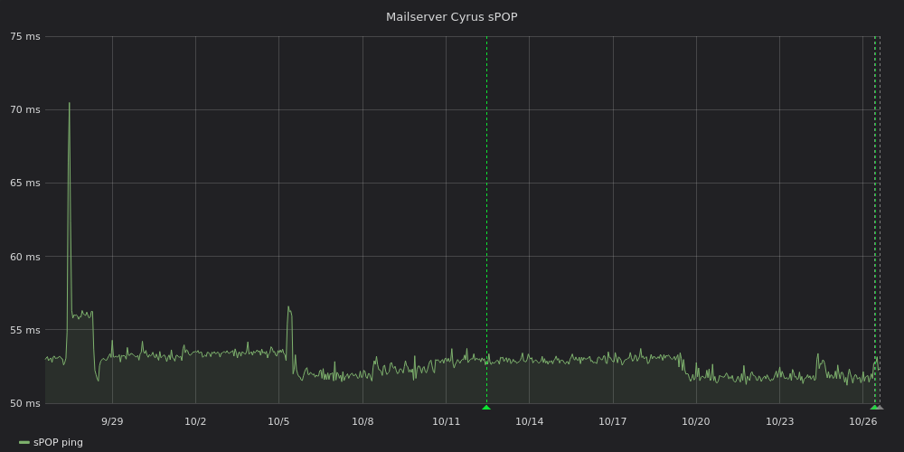Image resolution: width=904 pixels, height=452 pixels.
Task: Click the 10/14 date label on x-axis
Action: pyautogui.click(x=529, y=421)
